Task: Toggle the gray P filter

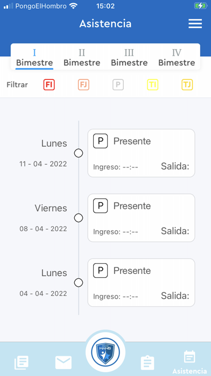Action: 118,85
